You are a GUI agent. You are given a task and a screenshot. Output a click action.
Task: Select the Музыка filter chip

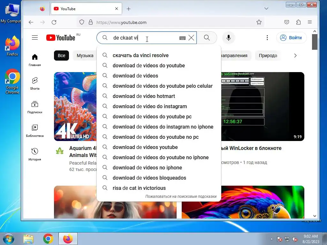(x=85, y=56)
